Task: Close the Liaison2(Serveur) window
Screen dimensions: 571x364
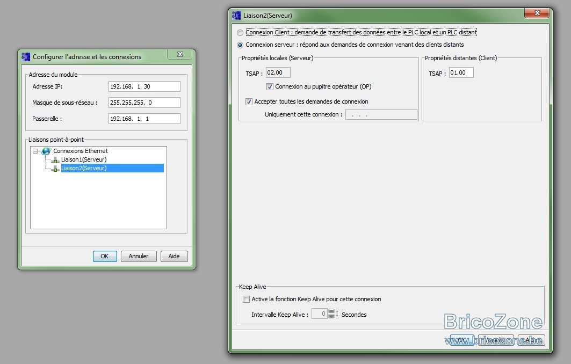Action: pyautogui.click(x=537, y=13)
